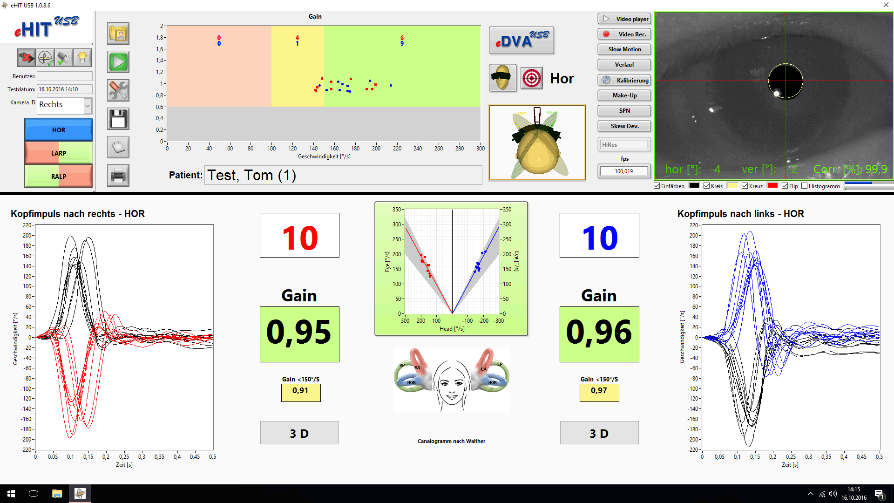Screen dimensions: 894x503
Task: Click the red target icon
Action: [531, 78]
